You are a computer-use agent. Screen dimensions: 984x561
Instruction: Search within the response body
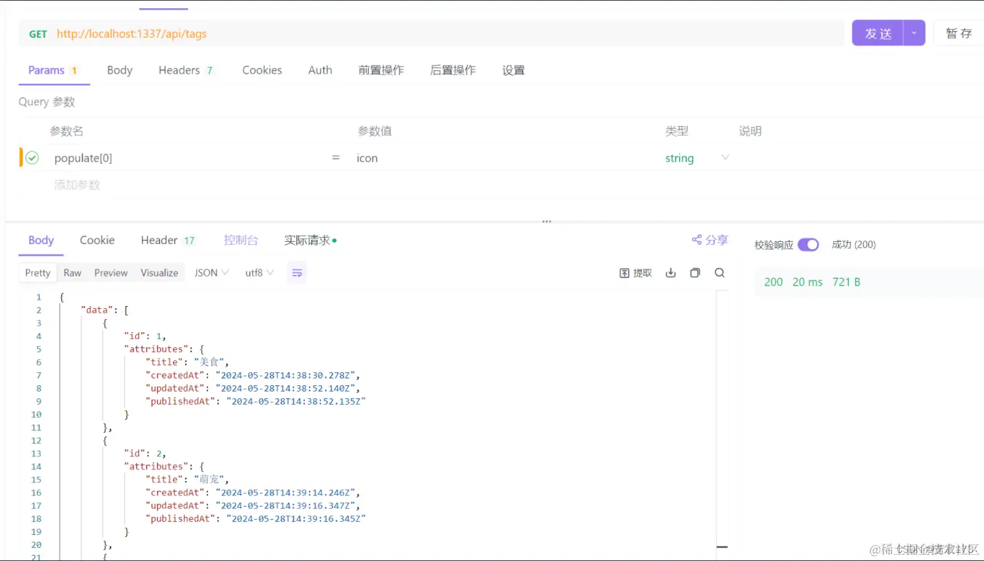coord(719,273)
